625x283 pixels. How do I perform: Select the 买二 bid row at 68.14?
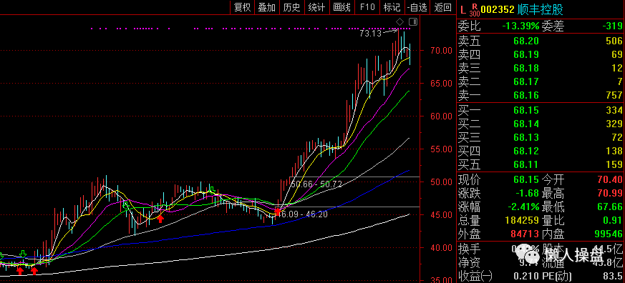540,124
